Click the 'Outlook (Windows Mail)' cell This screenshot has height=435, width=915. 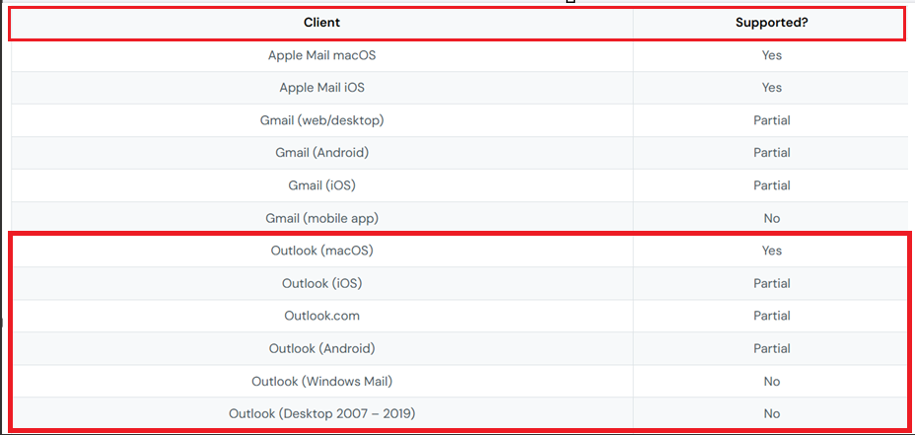coord(322,382)
